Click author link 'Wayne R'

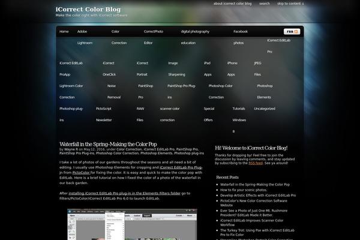point(71,149)
